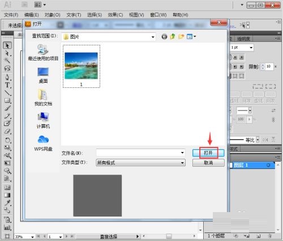Expand the file name dropdown arrow

pos(182,153)
